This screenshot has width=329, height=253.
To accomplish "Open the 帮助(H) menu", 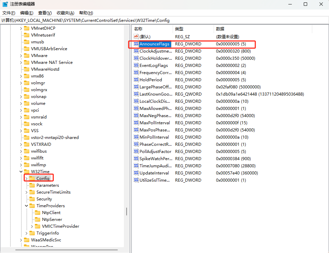I will tap(86, 13).
